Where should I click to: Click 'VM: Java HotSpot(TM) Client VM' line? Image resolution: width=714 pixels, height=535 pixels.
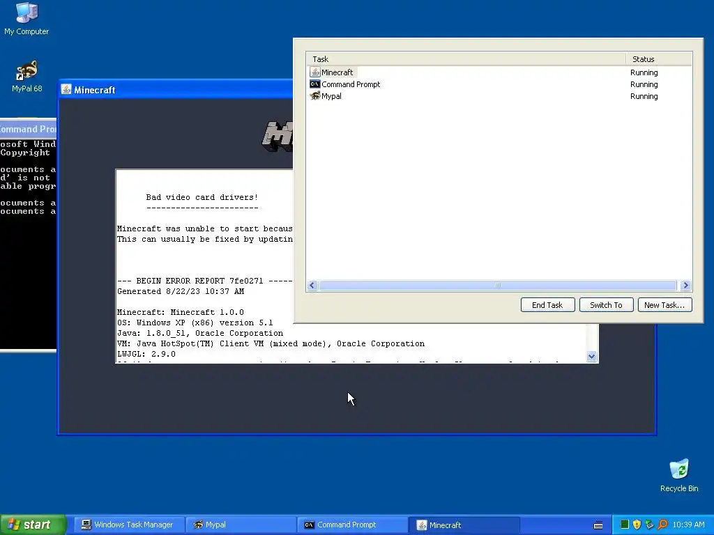click(x=271, y=344)
